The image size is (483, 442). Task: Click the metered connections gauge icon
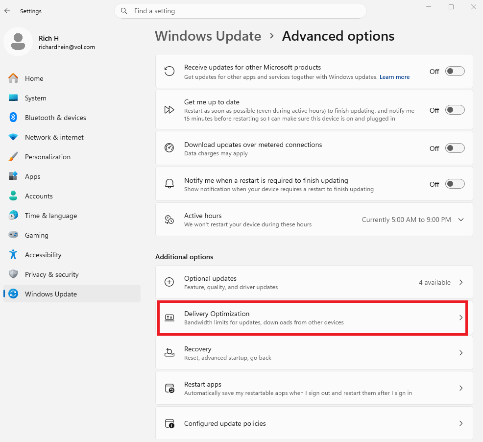pyautogui.click(x=169, y=148)
